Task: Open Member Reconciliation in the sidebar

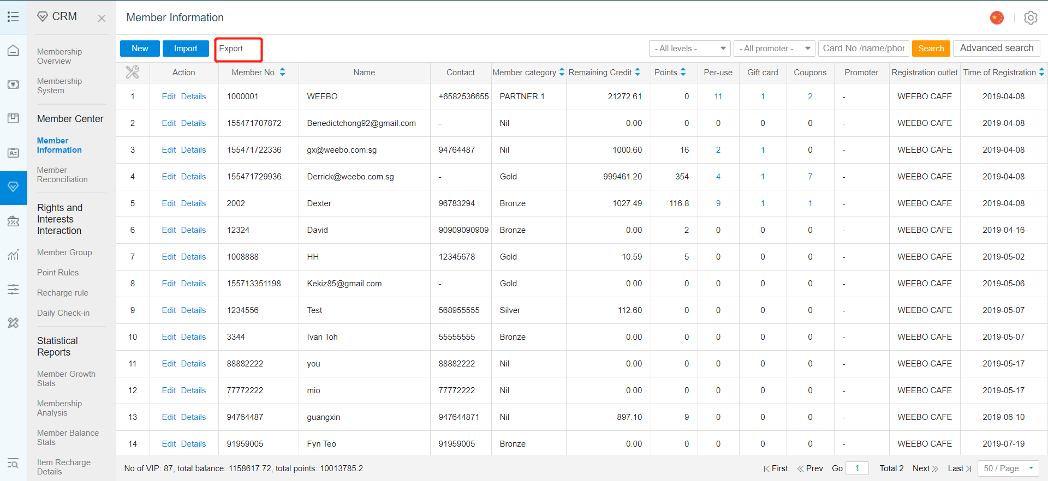Action: click(62, 175)
